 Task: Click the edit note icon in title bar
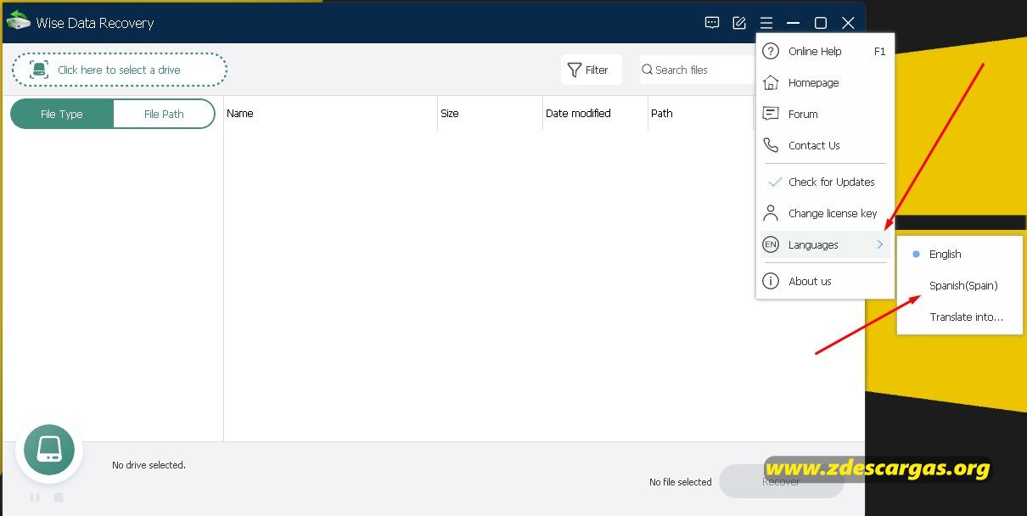[x=739, y=23]
